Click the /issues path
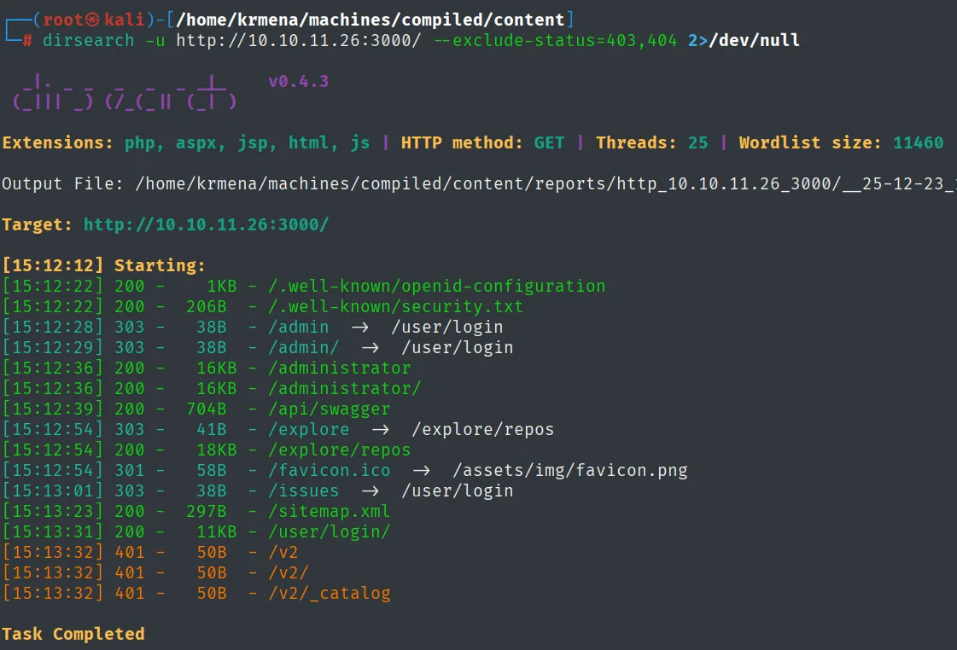 coord(303,490)
